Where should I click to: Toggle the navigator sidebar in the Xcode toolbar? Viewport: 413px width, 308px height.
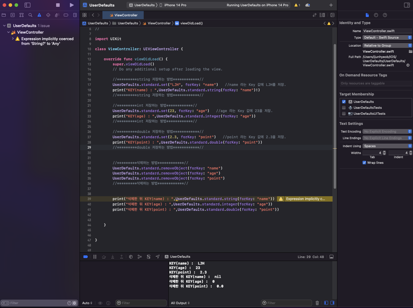pos(27,5)
